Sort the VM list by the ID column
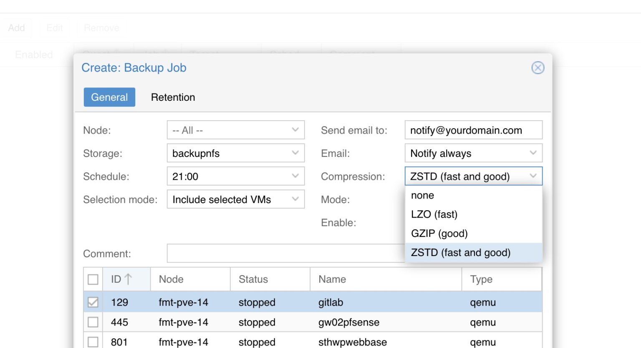The image size is (641, 348). click(120, 279)
